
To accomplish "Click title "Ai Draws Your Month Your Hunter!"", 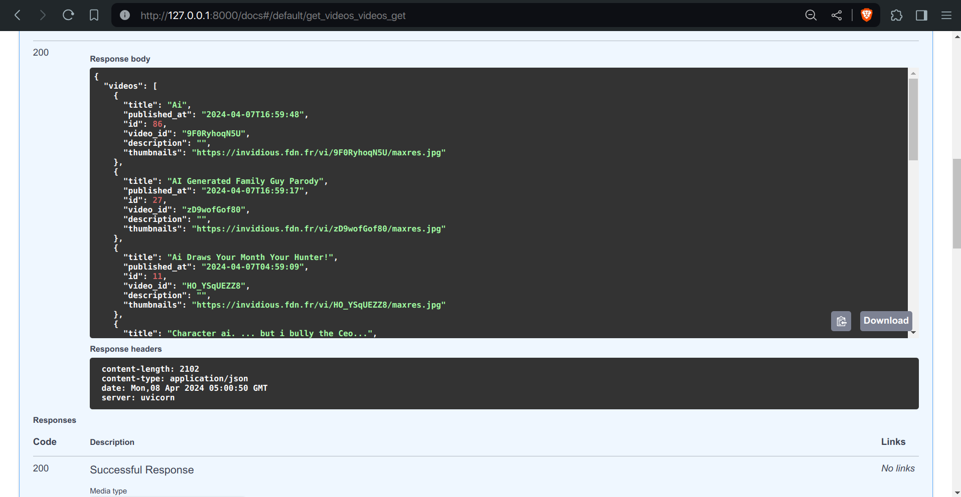I will point(251,258).
